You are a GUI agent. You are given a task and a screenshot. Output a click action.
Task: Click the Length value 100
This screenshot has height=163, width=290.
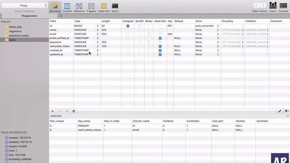pos(104,46)
